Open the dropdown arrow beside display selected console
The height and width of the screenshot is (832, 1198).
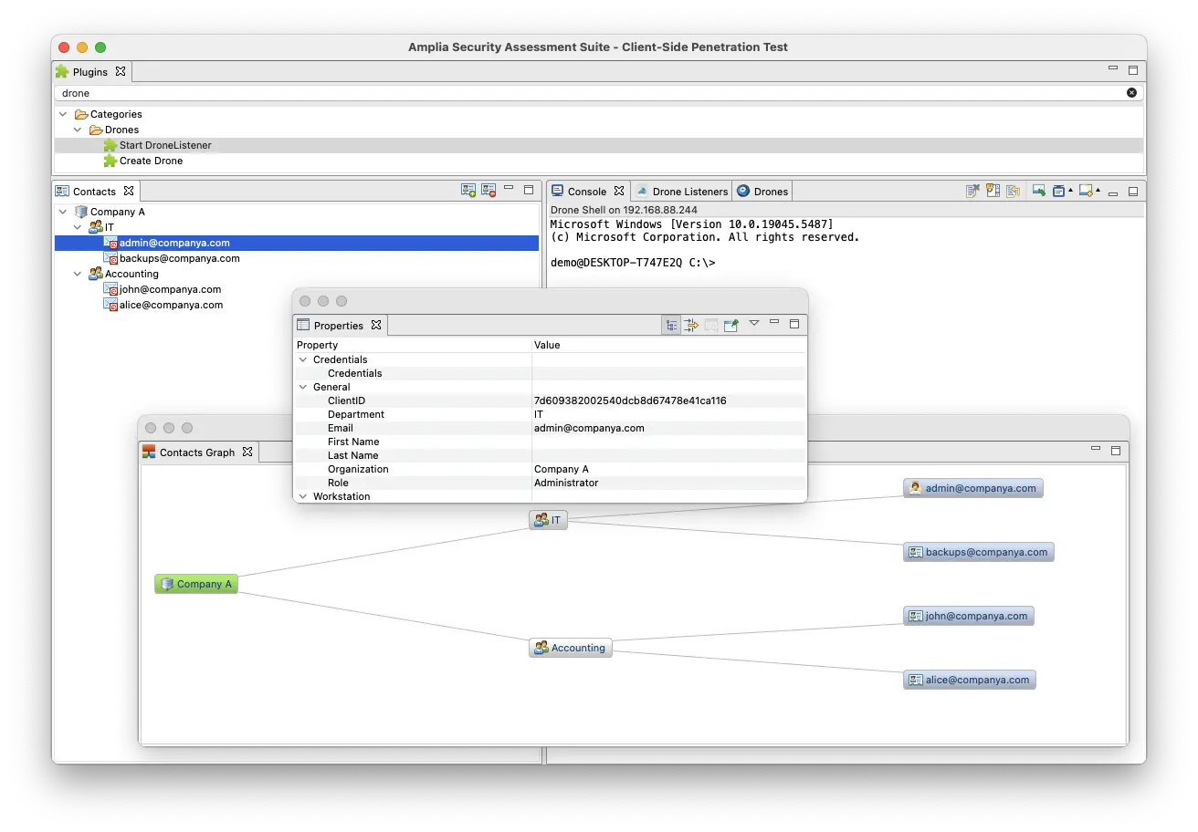1070,191
